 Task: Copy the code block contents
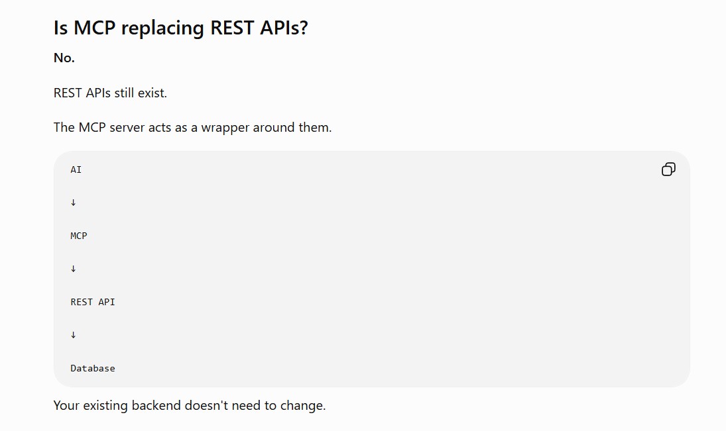pyautogui.click(x=668, y=169)
